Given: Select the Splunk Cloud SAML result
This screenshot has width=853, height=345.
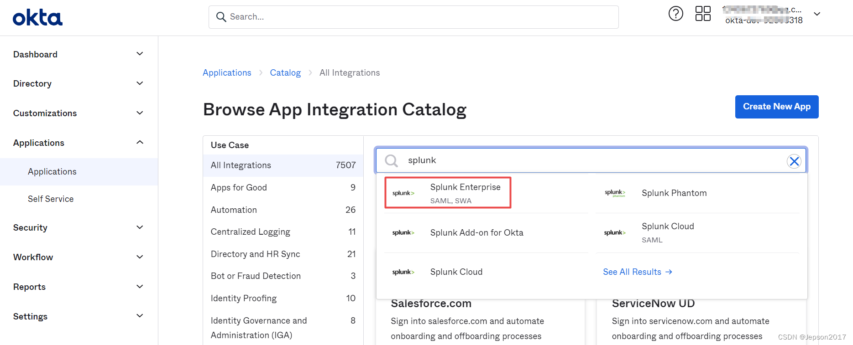Looking at the screenshot, I should 667,232.
